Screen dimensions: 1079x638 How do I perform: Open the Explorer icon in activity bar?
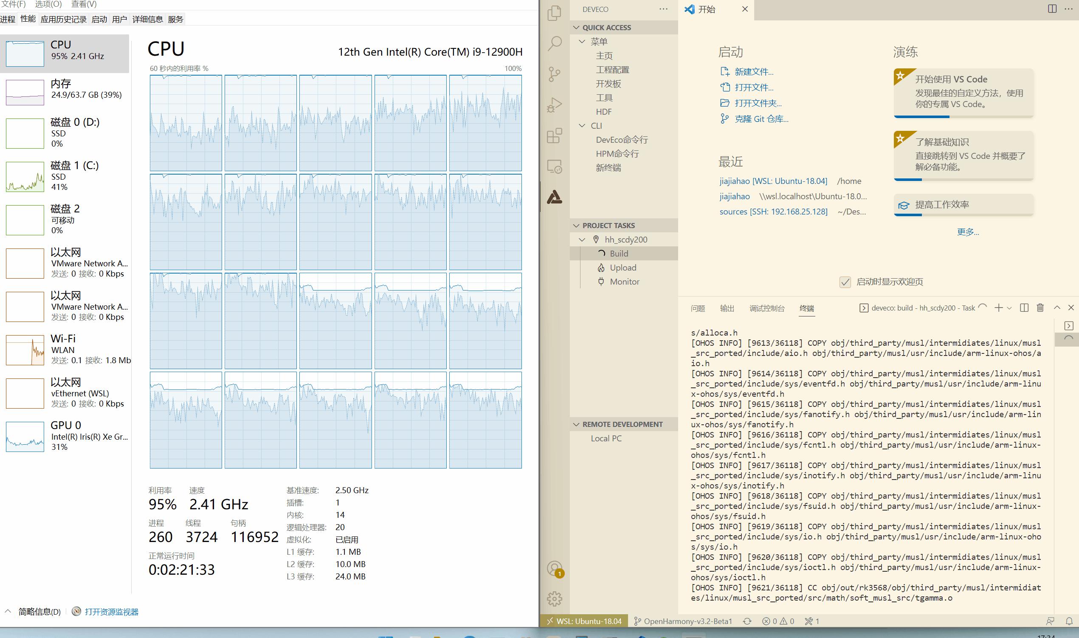tap(554, 13)
